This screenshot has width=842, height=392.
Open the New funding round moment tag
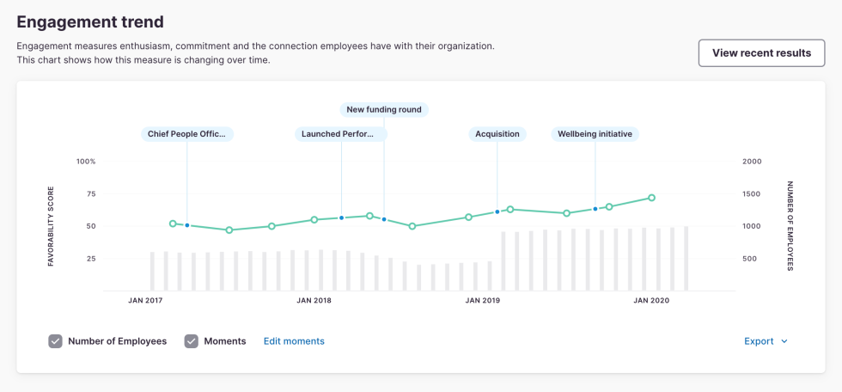[384, 110]
